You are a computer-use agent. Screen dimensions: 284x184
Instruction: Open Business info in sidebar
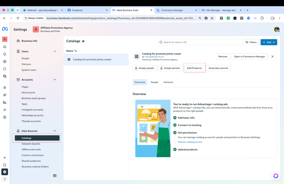pos(29,41)
